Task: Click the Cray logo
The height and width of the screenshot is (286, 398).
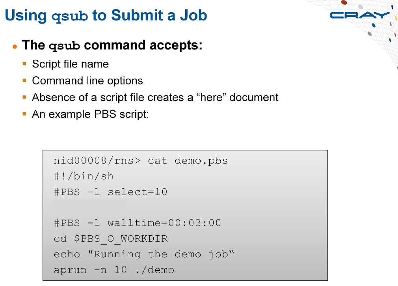Action: click(x=359, y=15)
